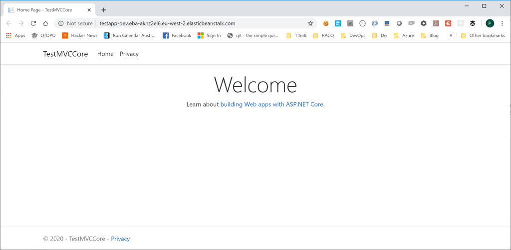Open the circled parentheses extension icon
The width and height of the screenshot is (511, 250).
coord(362,23)
